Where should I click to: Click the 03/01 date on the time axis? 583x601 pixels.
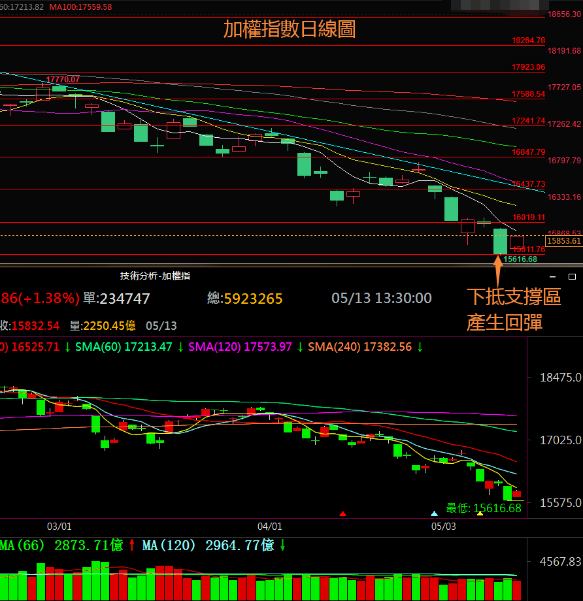pos(59,526)
